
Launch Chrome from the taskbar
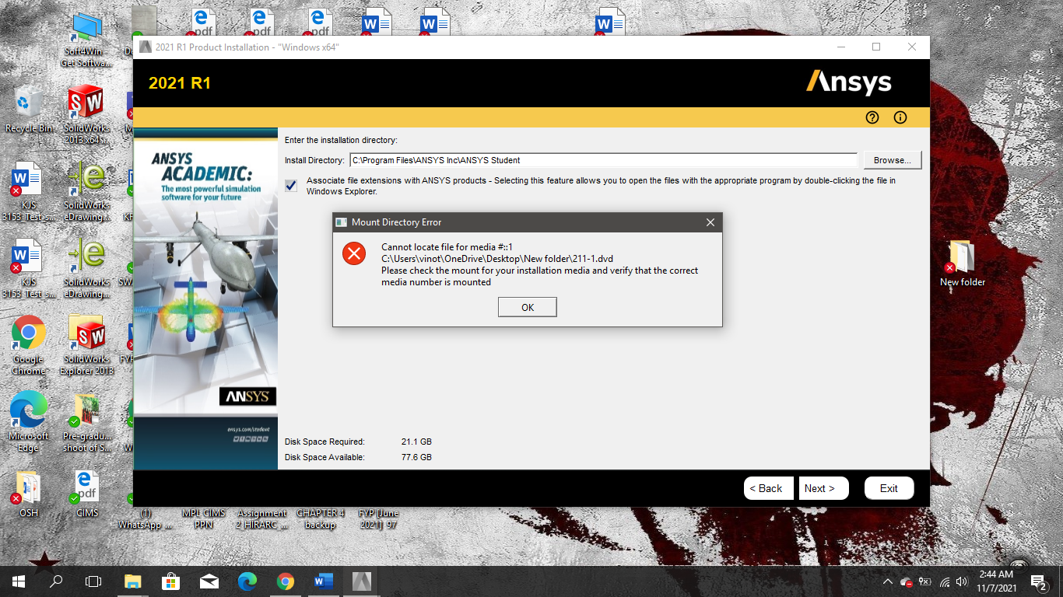point(286,581)
